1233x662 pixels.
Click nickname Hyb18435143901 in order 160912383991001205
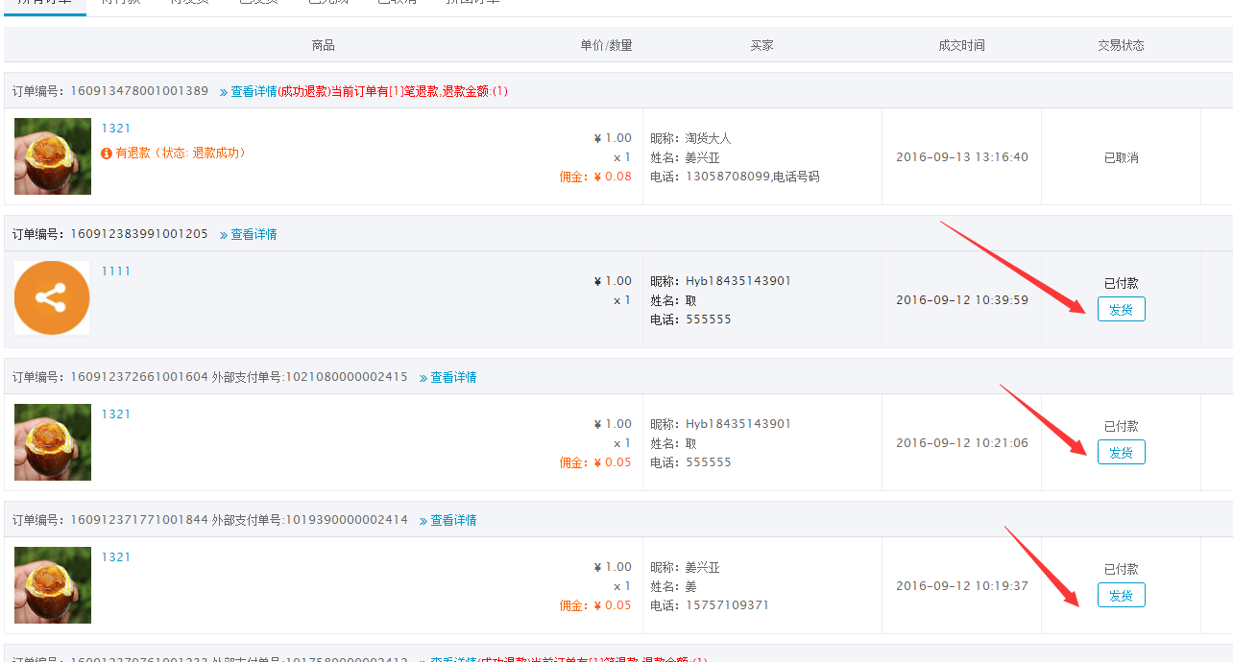pyautogui.click(x=738, y=281)
